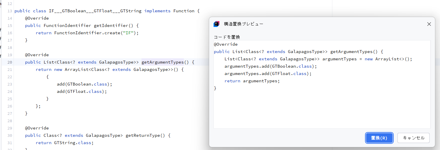The image size is (440, 150).
Task: Click the 置換(R) replace button
Action: pos(379,138)
